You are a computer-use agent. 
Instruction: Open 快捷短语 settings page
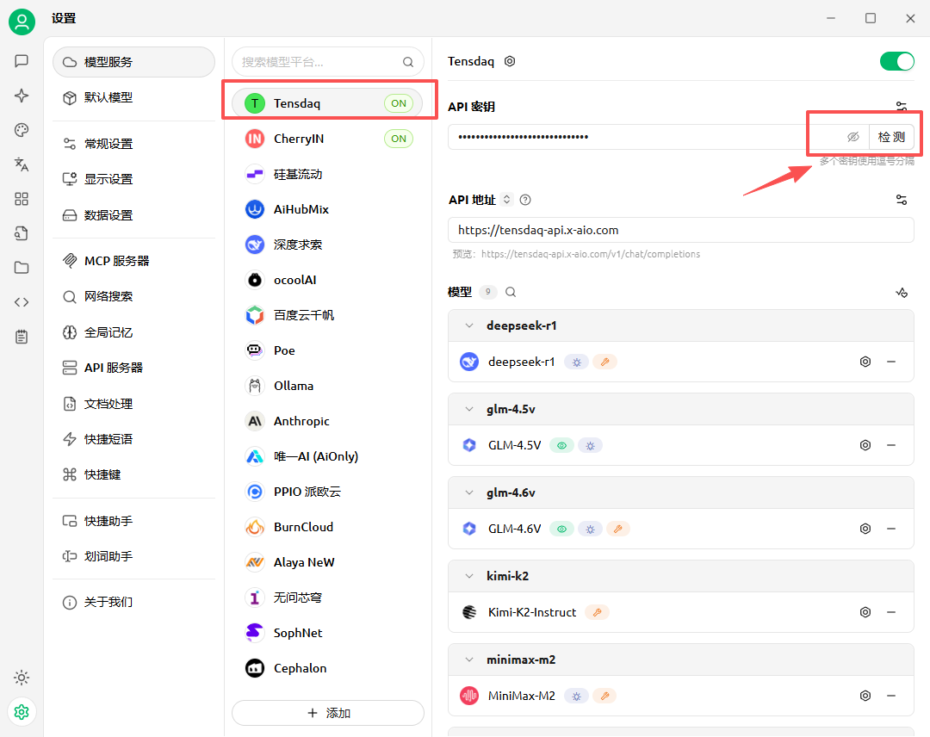(x=133, y=439)
